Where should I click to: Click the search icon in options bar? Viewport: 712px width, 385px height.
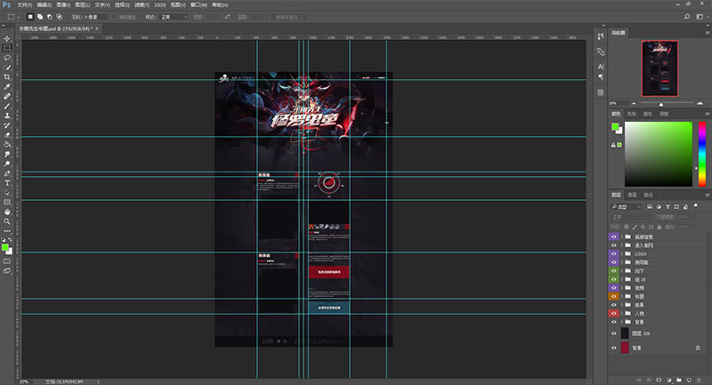coord(687,17)
